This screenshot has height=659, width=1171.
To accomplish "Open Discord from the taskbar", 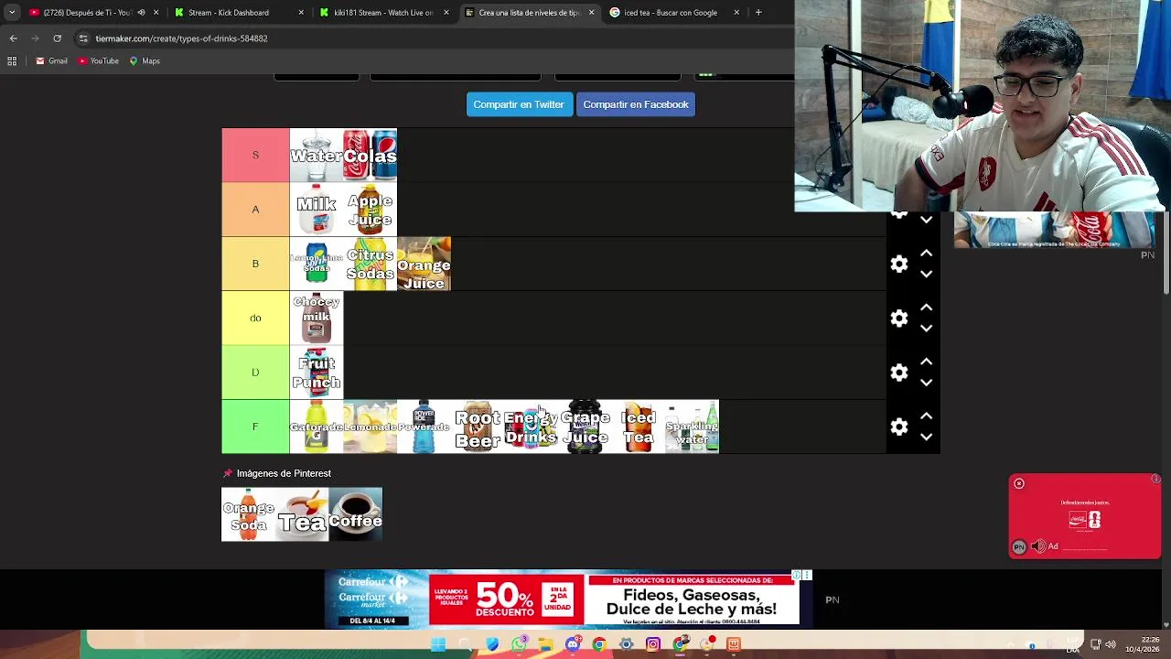I will pos(573,644).
